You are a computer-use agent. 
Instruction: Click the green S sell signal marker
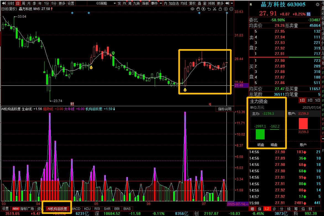click(x=113, y=53)
